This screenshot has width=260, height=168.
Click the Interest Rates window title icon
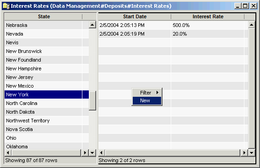[6, 6]
